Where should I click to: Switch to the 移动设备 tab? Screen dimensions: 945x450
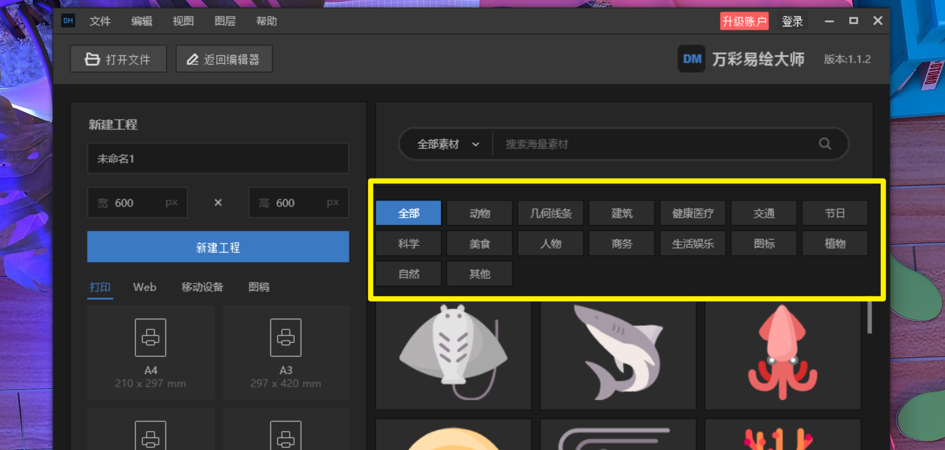pos(202,287)
